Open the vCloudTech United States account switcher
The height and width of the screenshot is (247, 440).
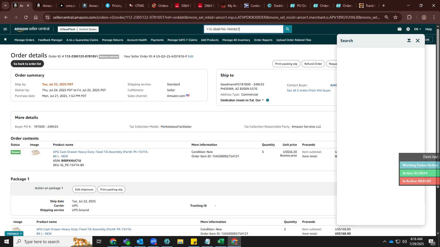click(78, 29)
